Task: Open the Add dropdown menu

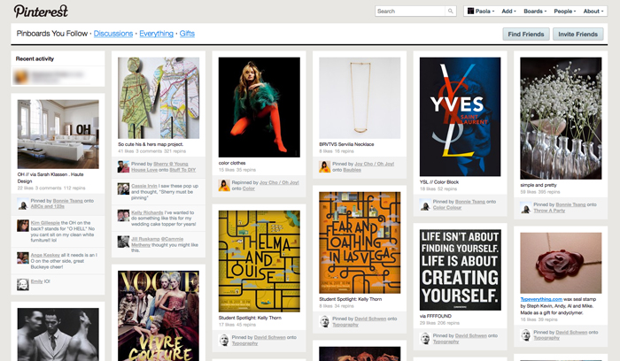Action: click(x=508, y=11)
